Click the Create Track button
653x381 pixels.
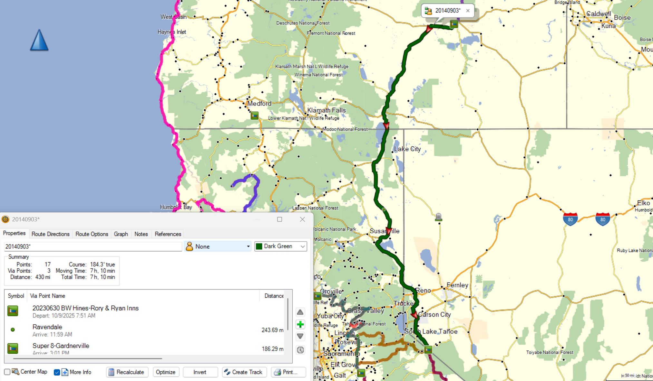point(244,372)
